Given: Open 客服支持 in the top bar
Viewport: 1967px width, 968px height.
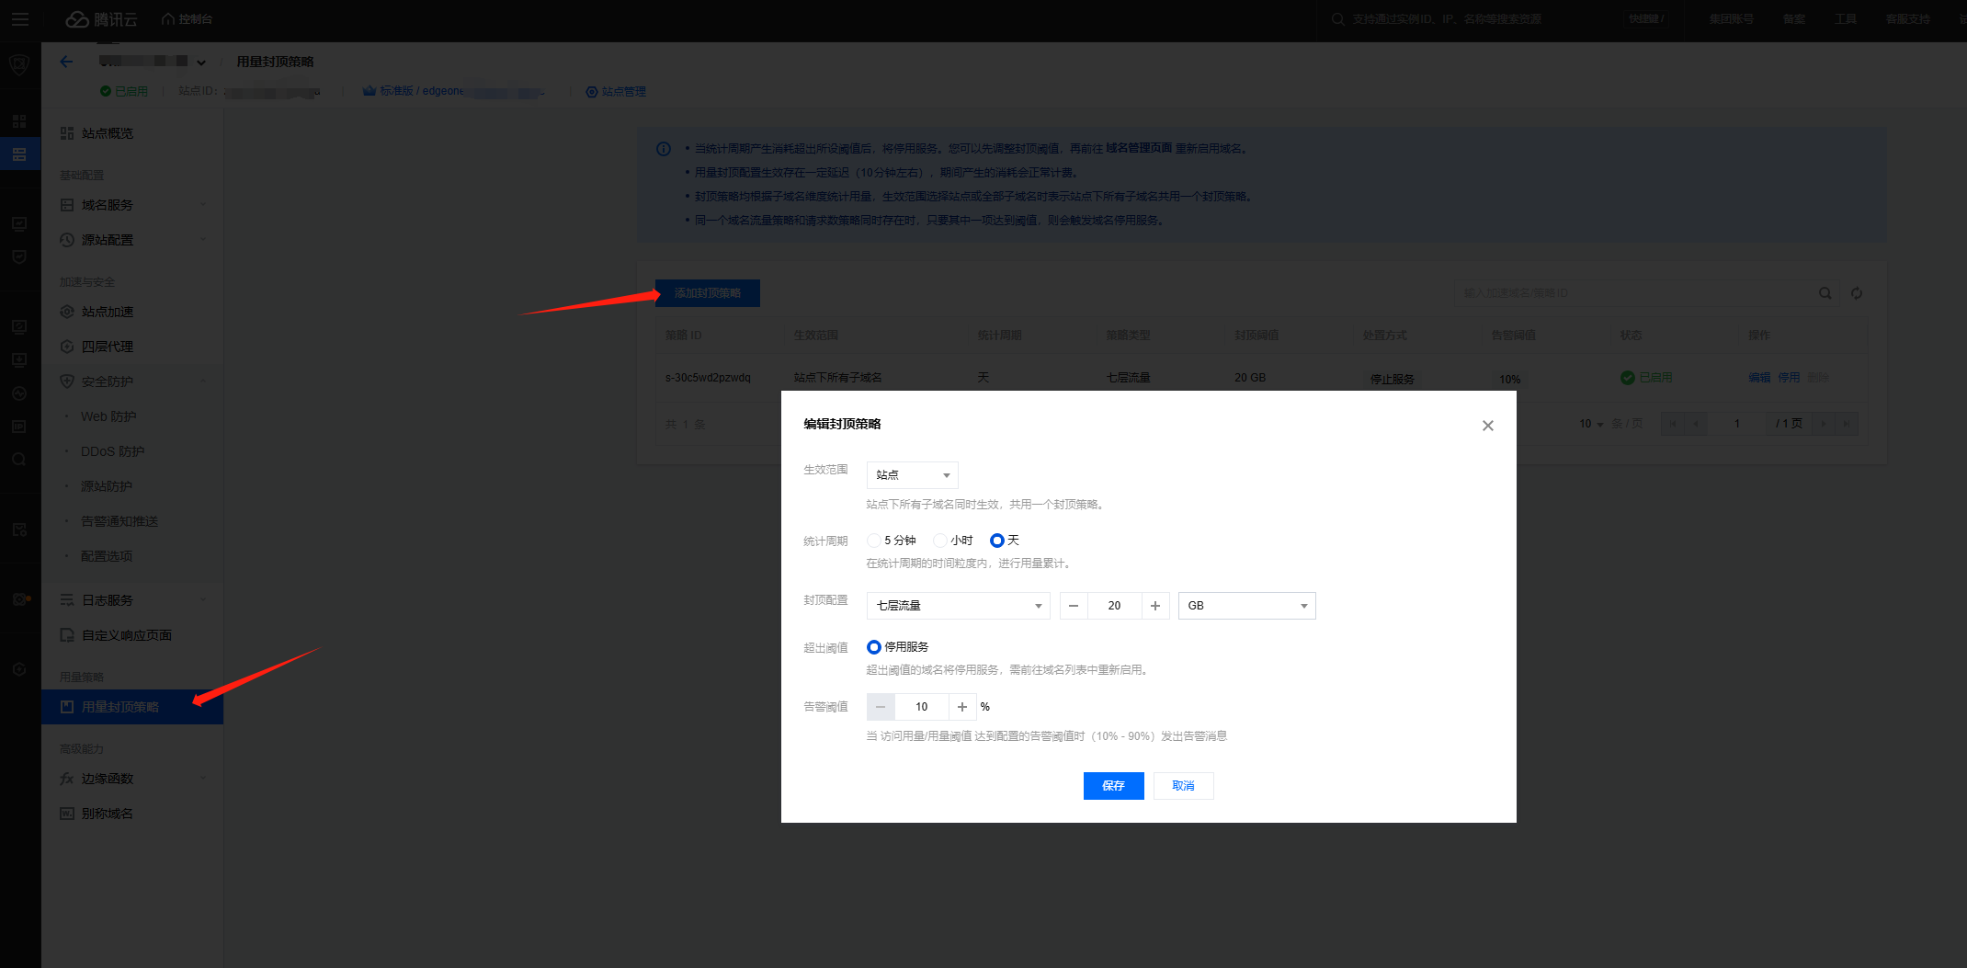Looking at the screenshot, I should 1908,19.
